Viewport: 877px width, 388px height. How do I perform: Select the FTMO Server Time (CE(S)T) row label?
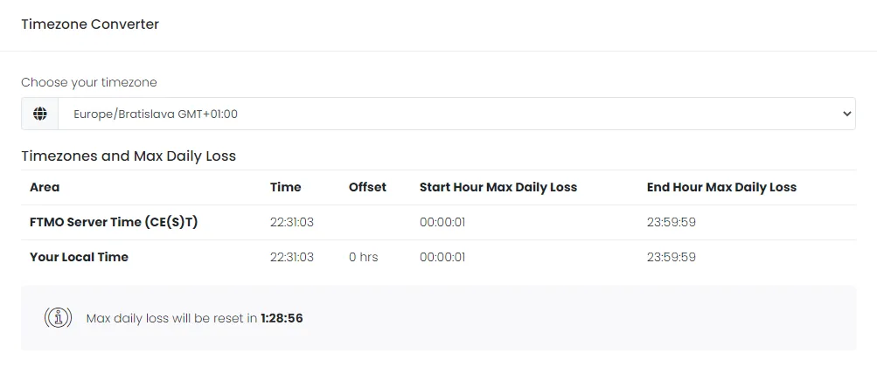click(114, 222)
